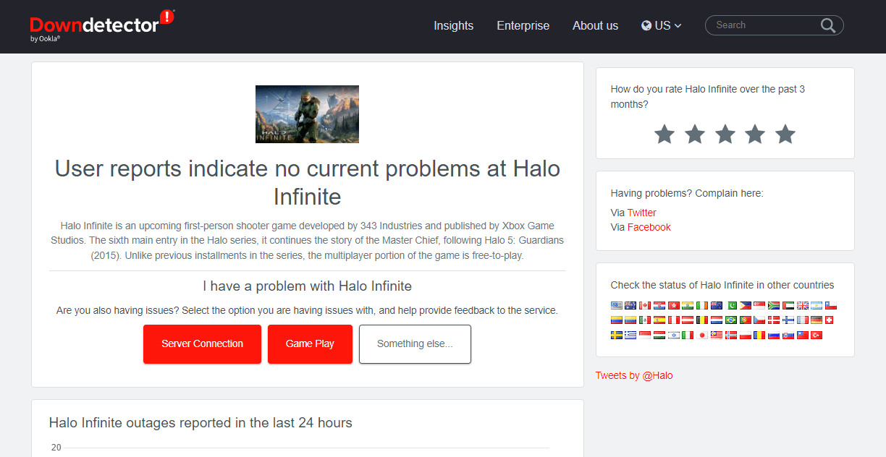
Task: Click the search magnifier icon
Action: pos(828,25)
